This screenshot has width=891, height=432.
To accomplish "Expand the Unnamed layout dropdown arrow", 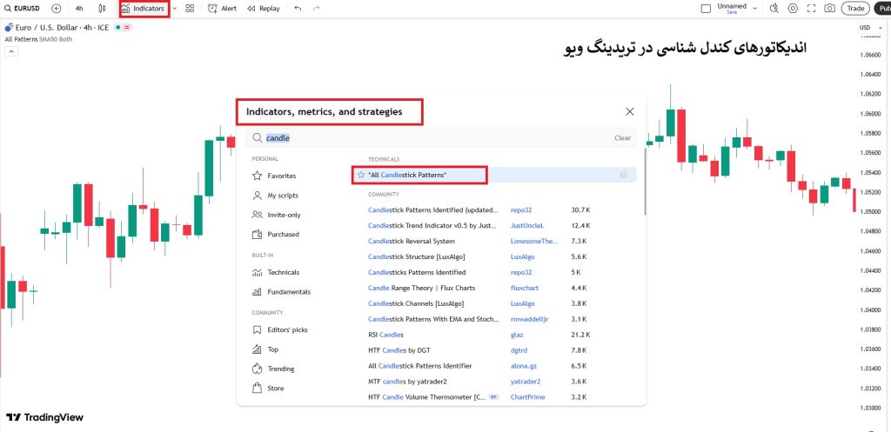I will click(754, 8).
